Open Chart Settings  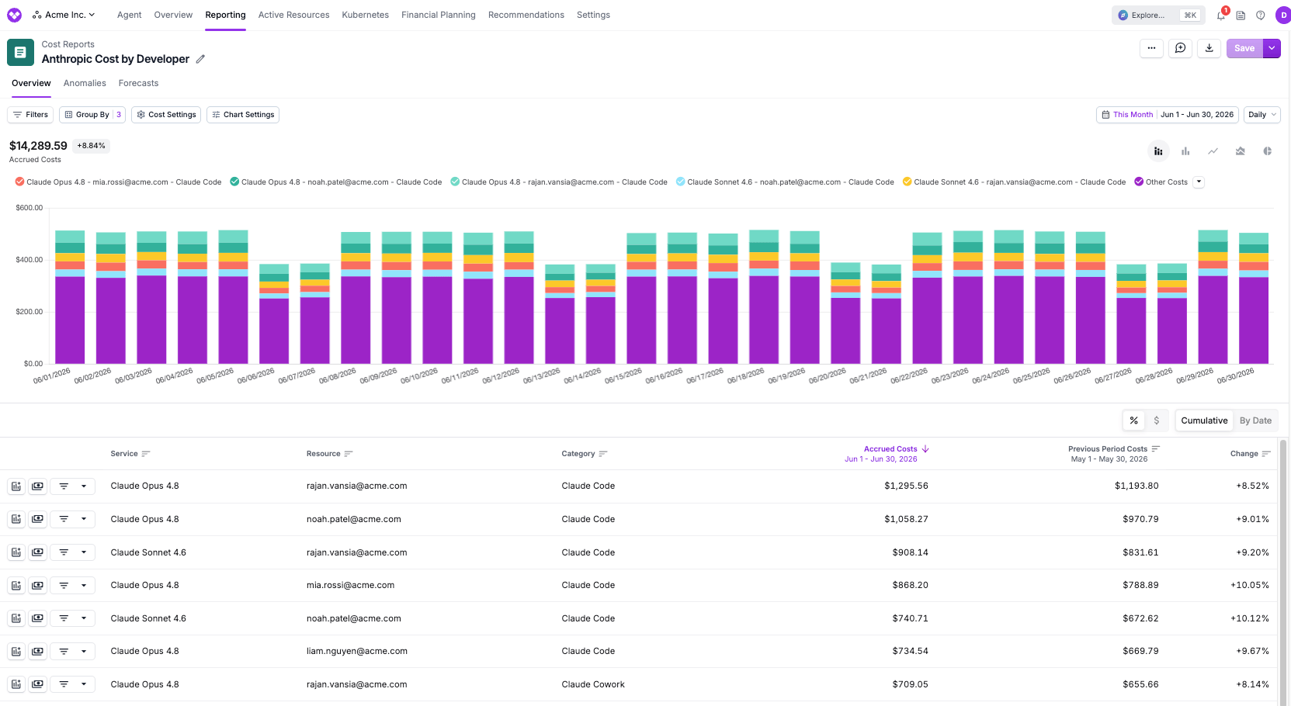point(243,115)
